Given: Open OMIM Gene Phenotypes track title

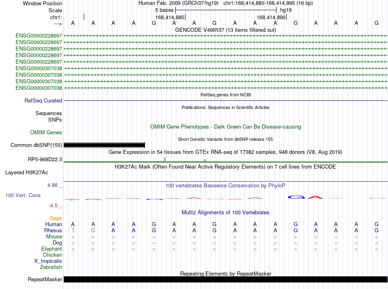Looking at the screenshot, I should (x=225, y=127).
